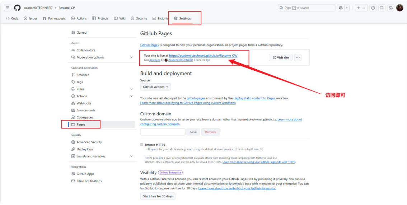Open the Settings tab

tap(182, 18)
